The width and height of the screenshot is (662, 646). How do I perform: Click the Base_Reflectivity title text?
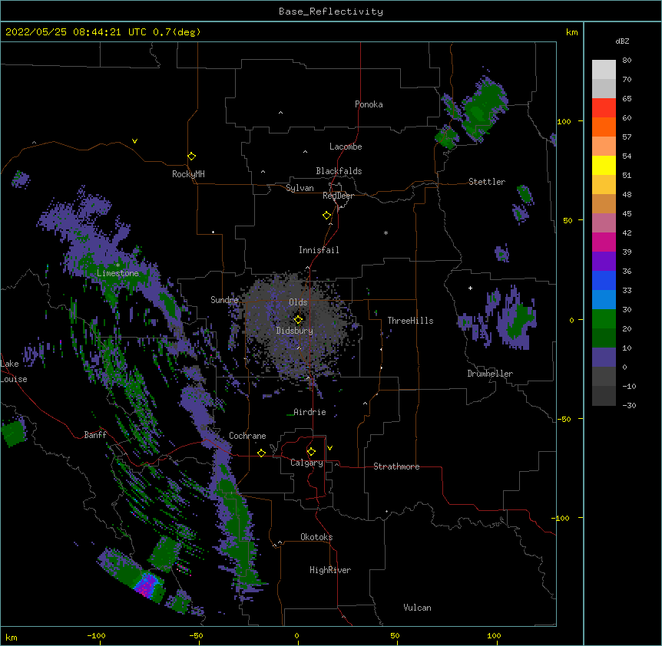(x=331, y=12)
